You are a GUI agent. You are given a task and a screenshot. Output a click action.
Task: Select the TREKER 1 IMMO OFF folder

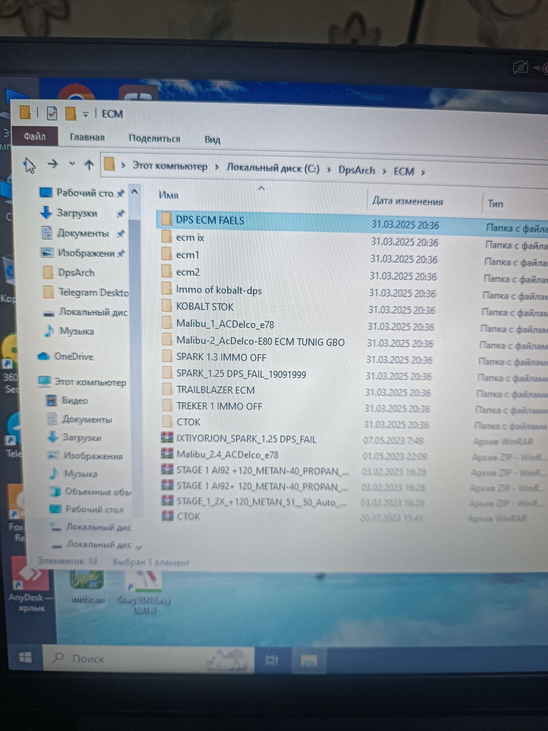219,406
